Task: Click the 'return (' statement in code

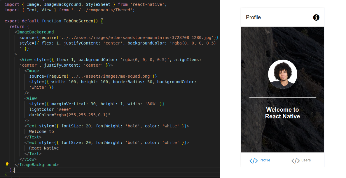Action: [20, 26]
